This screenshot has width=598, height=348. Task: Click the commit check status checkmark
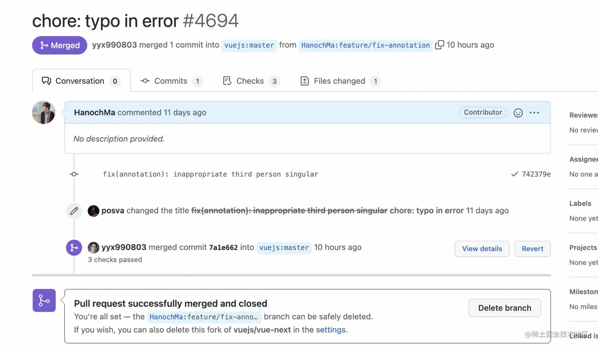(x=515, y=174)
